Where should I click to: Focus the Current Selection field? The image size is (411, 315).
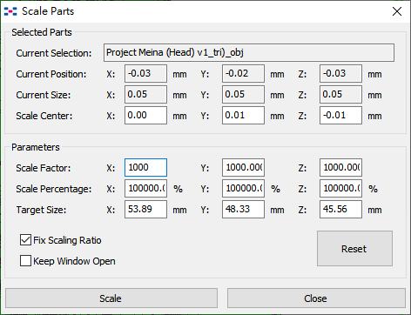(249, 53)
